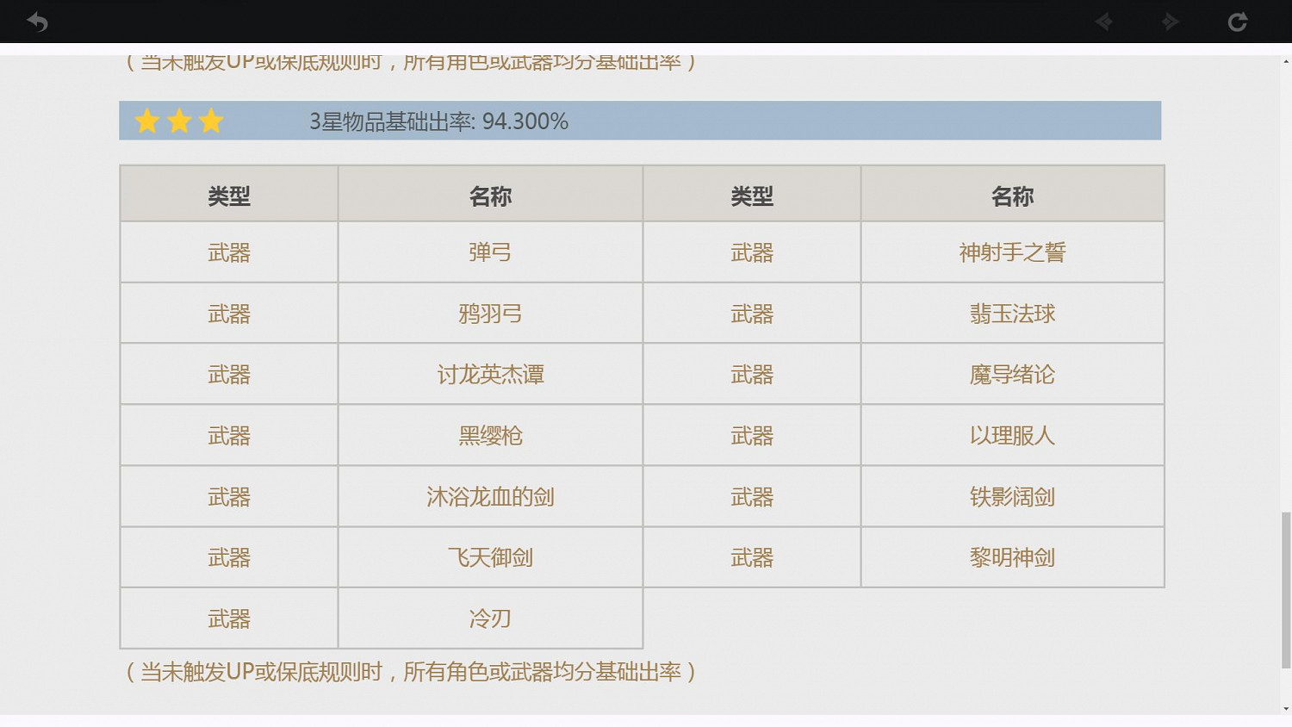This screenshot has width=1292, height=727.
Task: Select the 翡玉法球 weapon name
Action: [1012, 314]
